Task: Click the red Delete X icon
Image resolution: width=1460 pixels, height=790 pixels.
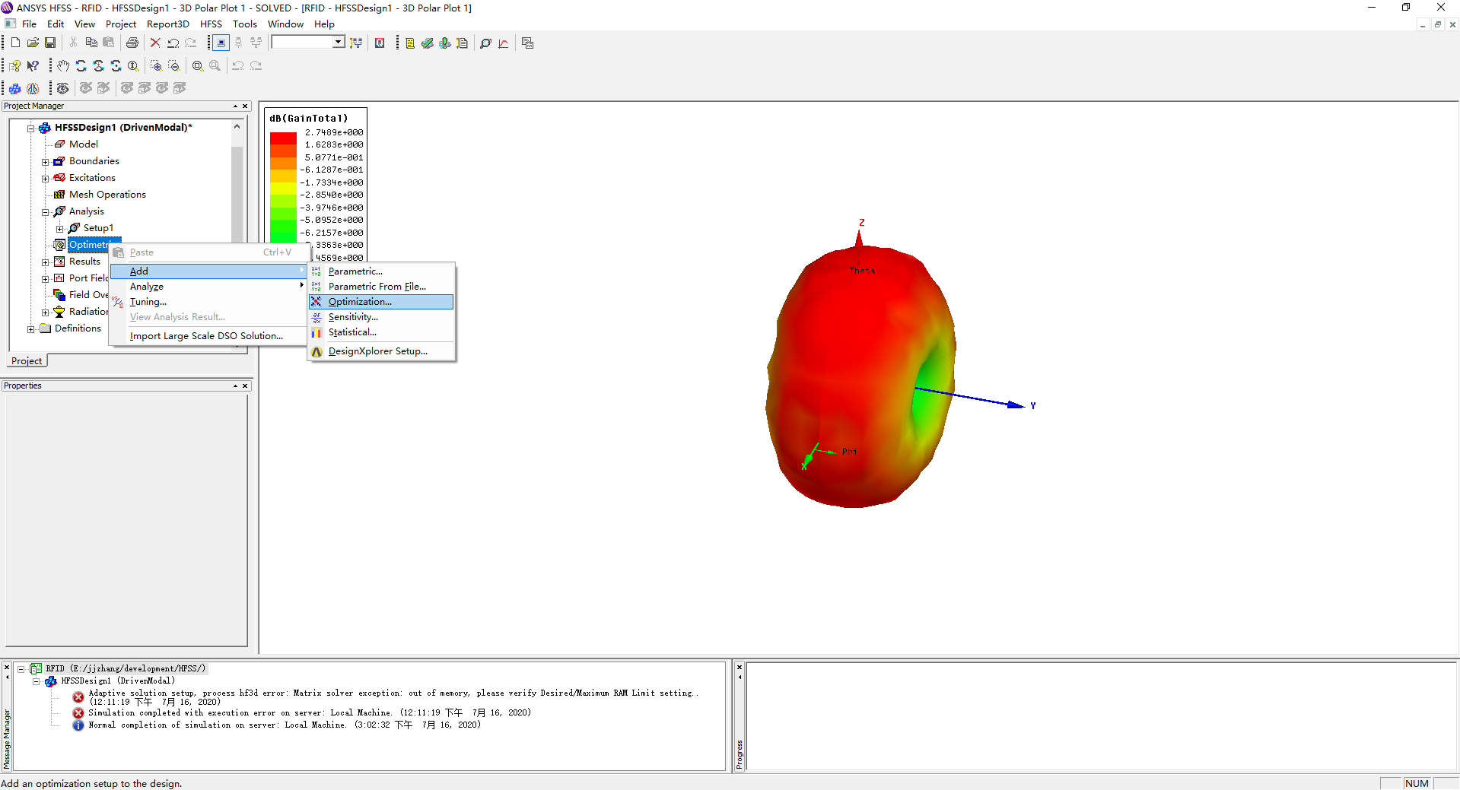Action: 155,43
